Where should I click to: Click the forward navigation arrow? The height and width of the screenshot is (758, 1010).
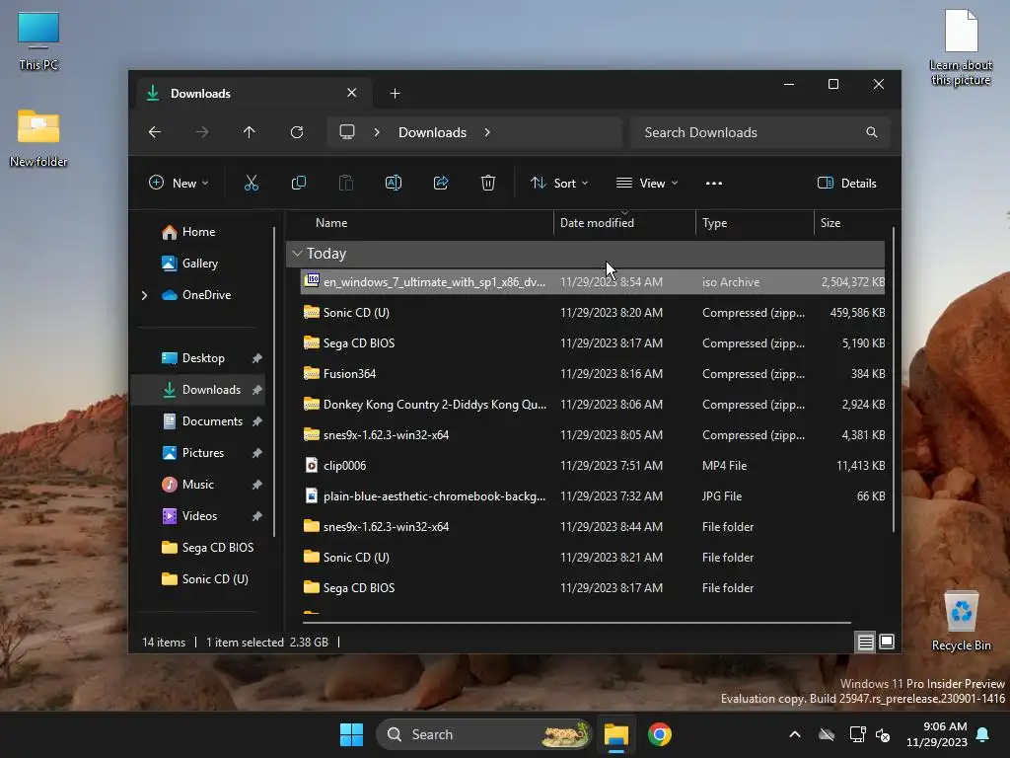[x=201, y=132]
